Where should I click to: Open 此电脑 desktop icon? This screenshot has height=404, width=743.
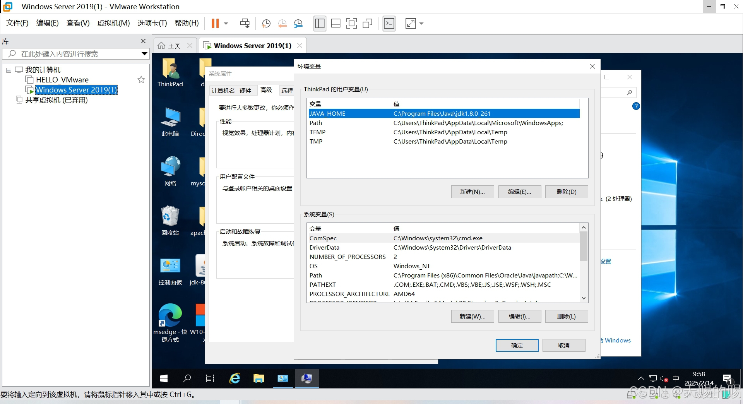170,122
